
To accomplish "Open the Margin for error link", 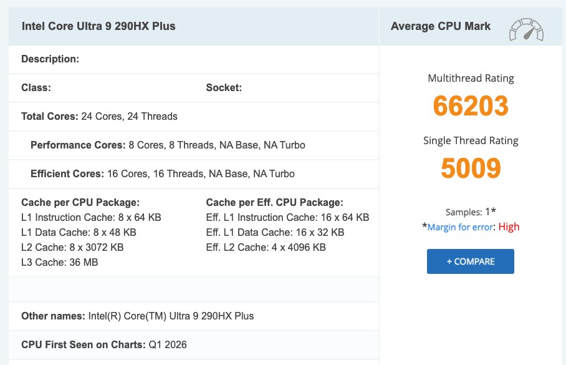I will [459, 226].
